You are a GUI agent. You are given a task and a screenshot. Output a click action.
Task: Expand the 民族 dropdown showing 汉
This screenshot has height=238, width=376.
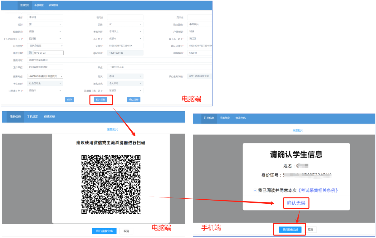coord(125,24)
